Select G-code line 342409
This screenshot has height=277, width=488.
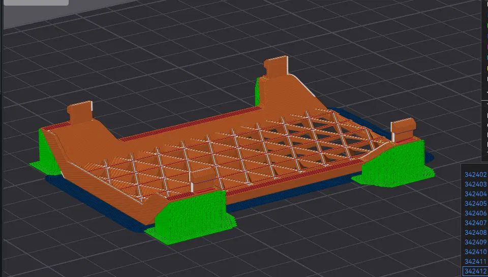click(476, 242)
